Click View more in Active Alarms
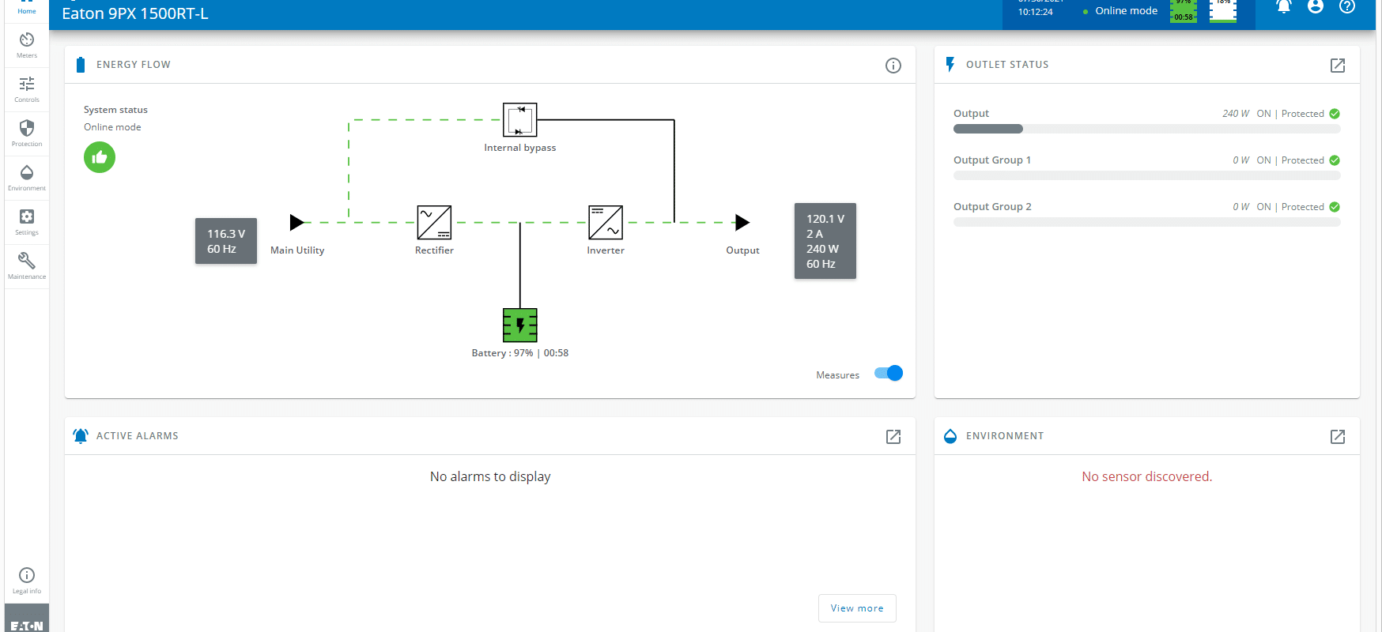1382x632 pixels. point(857,608)
